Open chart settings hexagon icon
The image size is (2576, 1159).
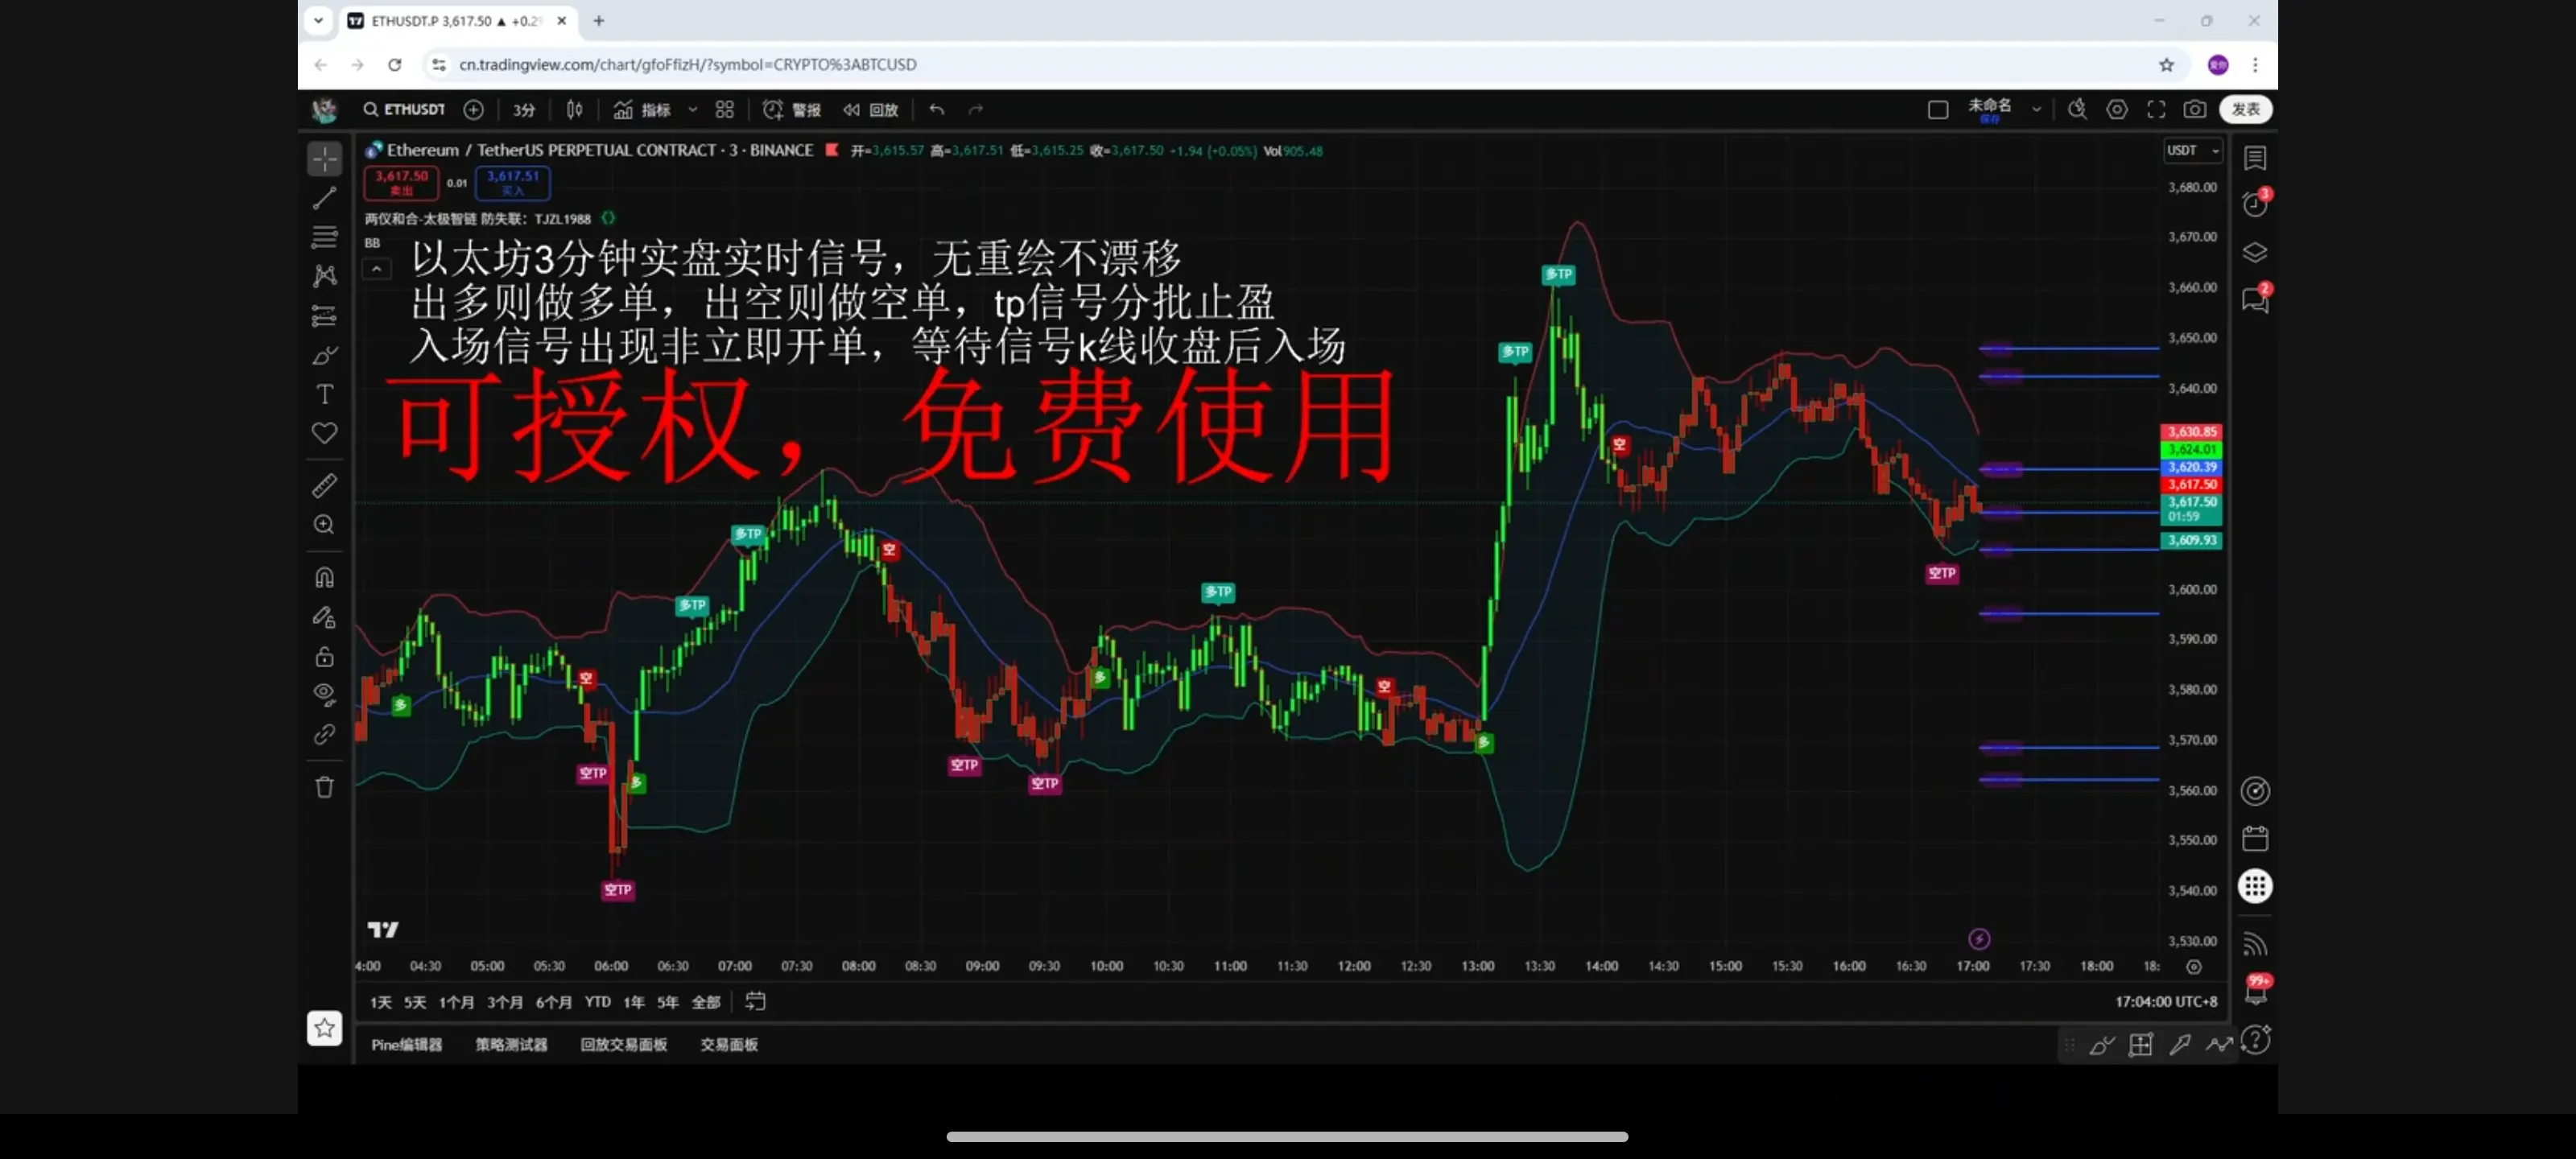2117,110
